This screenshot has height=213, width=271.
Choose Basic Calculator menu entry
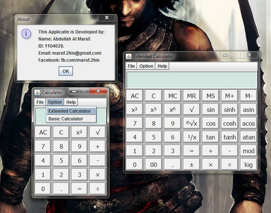pyautogui.click(x=71, y=119)
